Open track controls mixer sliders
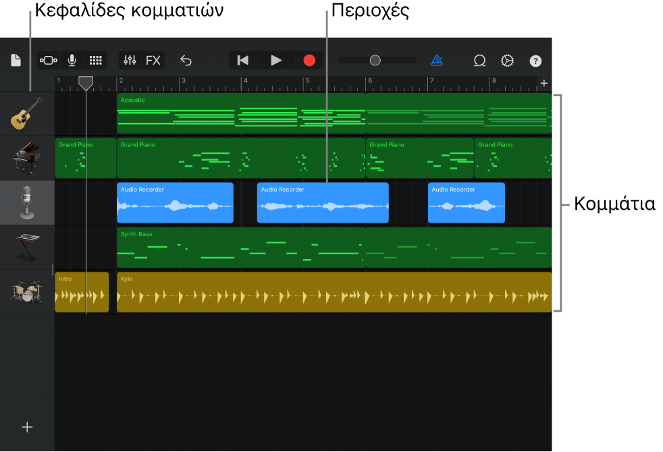Screen dimensions: 663x452 coord(130,61)
